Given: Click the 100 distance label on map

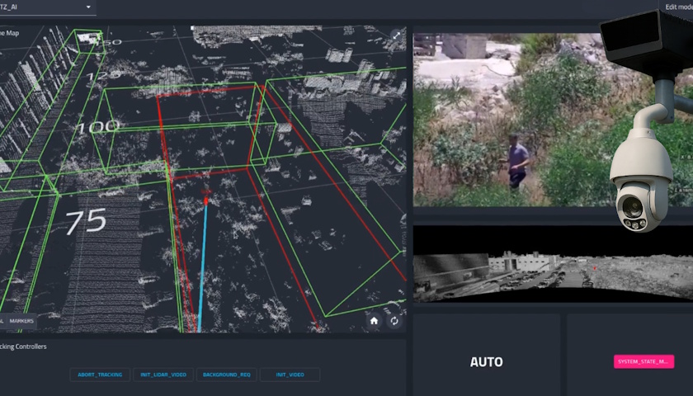Looking at the screenshot, I should pos(97,126).
